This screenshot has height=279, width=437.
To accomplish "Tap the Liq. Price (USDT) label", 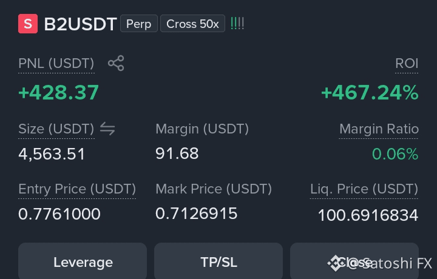I will [x=364, y=189].
